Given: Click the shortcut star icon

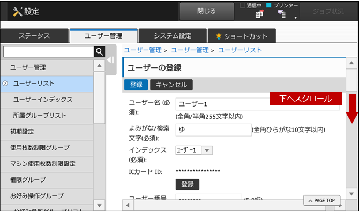Looking at the screenshot, I should [x=219, y=36].
